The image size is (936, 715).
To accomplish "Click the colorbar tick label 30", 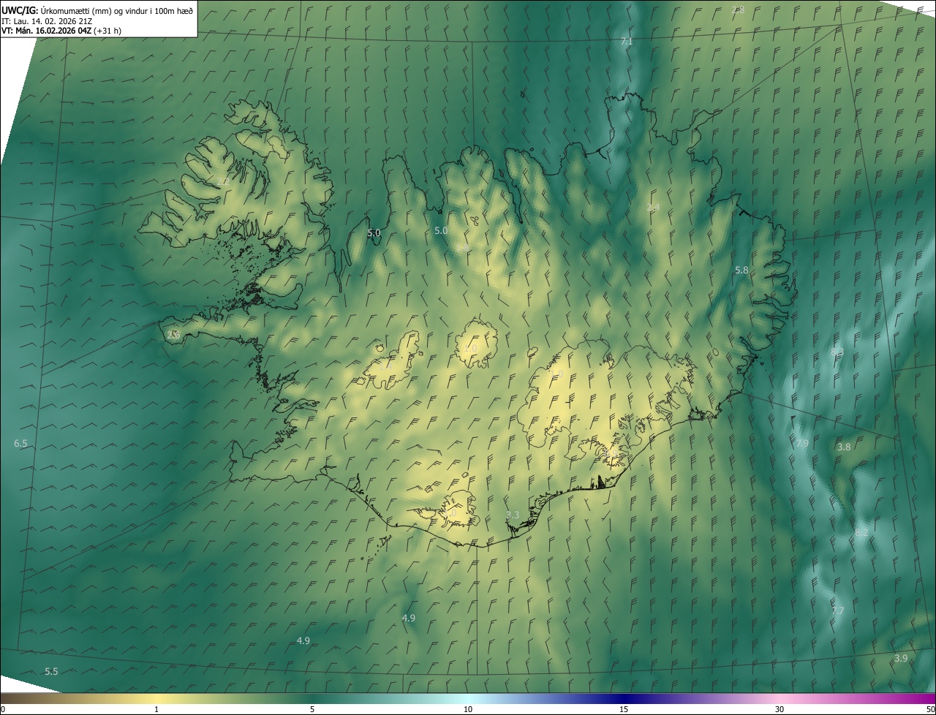I will click(x=780, y=709).
